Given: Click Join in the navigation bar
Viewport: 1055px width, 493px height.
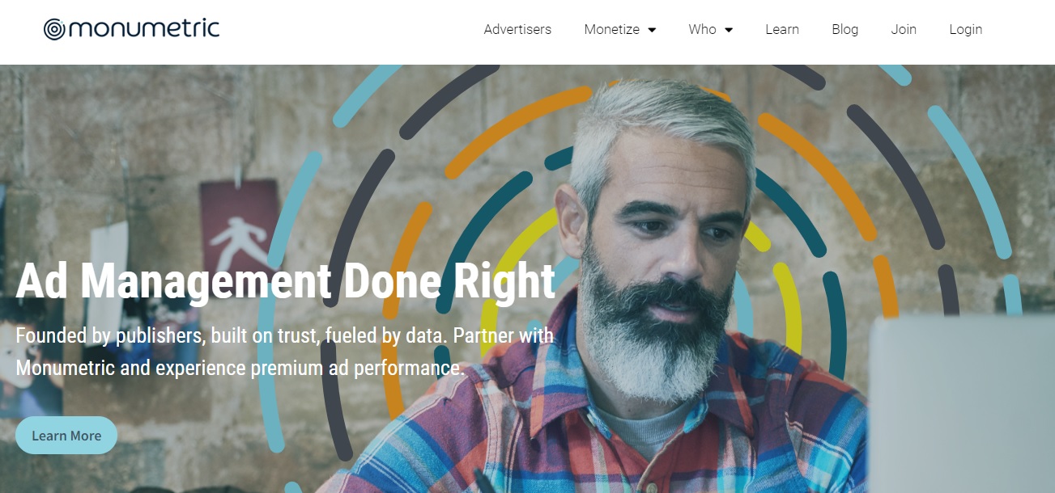Looking at the screenshot, I should click(904, 29).
